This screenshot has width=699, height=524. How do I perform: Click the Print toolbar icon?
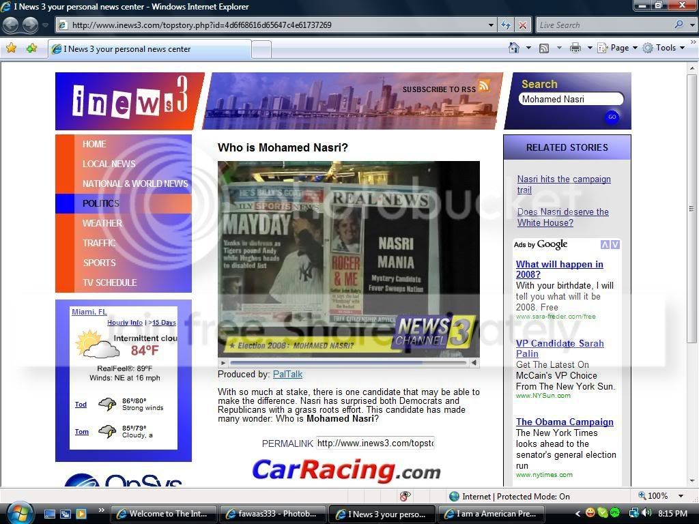click(x=575, y=48)
